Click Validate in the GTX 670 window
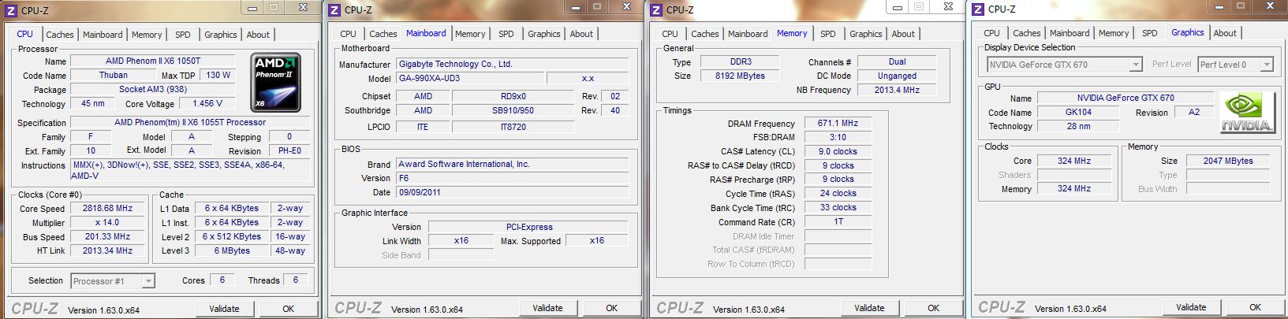Image resolution: width=1288 pixels, height=319 pixels. point(1191,307)
